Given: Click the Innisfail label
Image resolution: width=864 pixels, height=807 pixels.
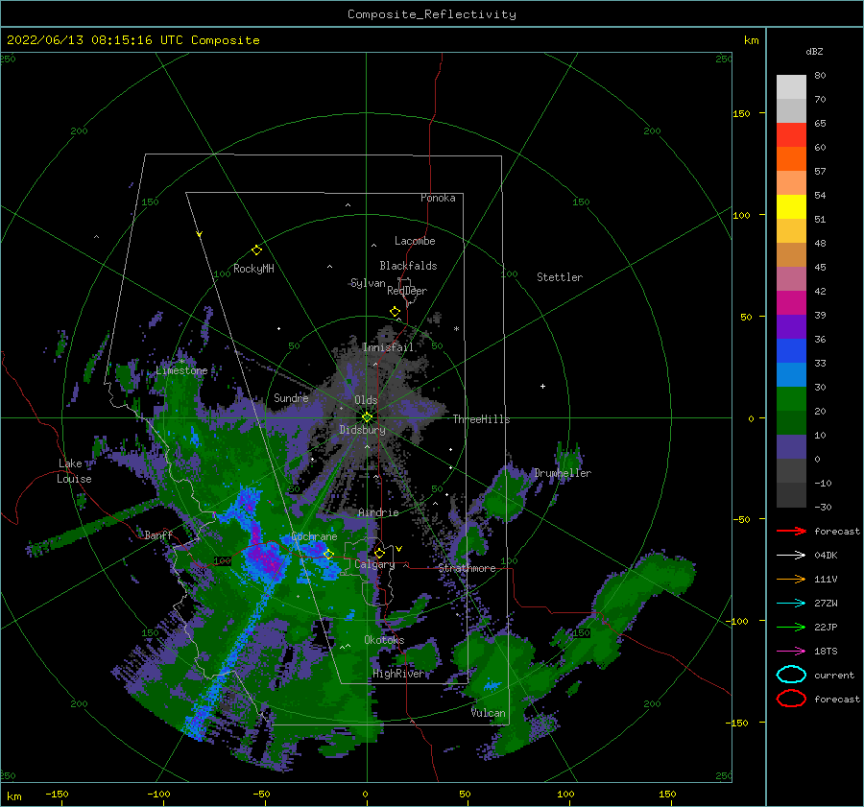Looking at the screenshot, I should (x=388, y=347).
